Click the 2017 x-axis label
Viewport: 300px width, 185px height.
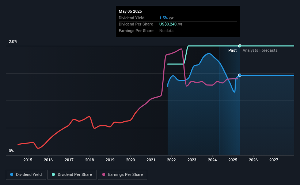coord(69,160)
